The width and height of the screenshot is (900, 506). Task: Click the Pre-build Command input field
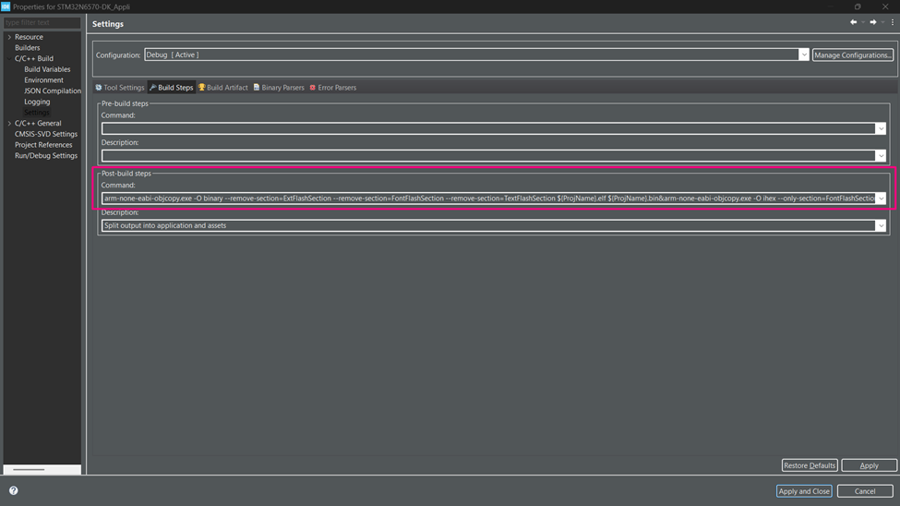pos(488,128)
